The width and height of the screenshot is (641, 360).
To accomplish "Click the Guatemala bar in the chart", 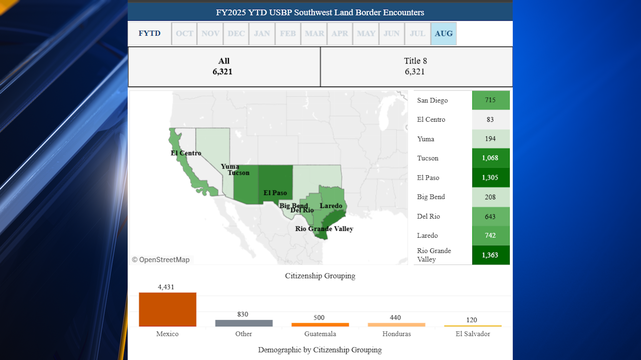I will 320,325.
